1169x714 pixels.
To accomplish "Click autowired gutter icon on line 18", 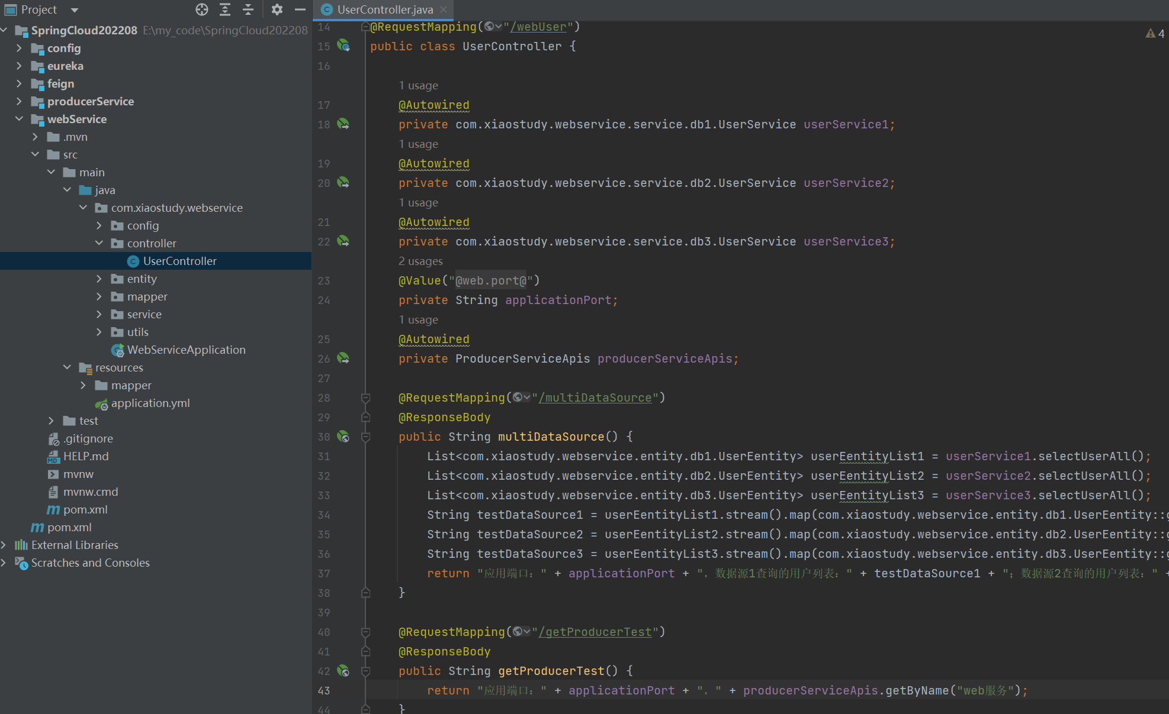I will pos(343,124).
